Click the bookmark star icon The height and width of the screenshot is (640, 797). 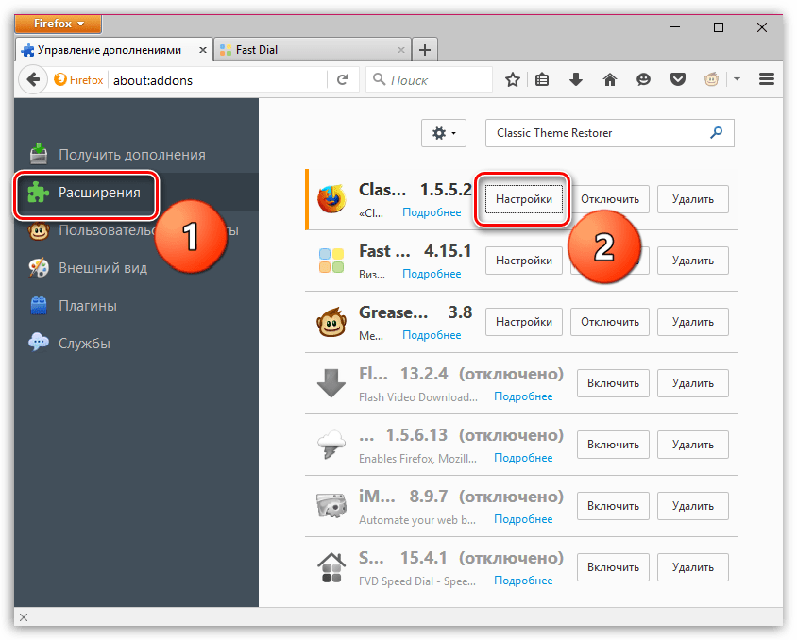click(x=512, y=80)
